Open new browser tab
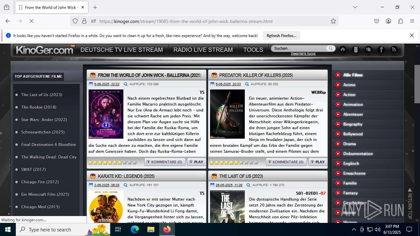 point(95,7)
